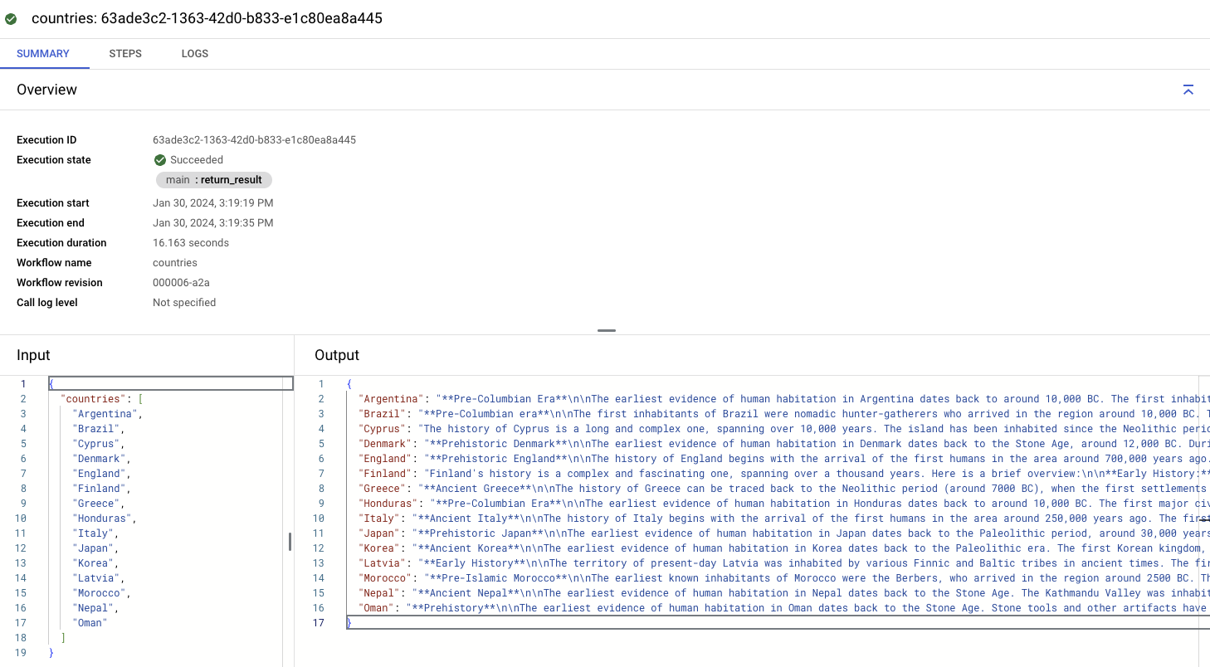1210x667 pixels.
Task: Click the "Oman" key in Output
Action: coord(377,608)
